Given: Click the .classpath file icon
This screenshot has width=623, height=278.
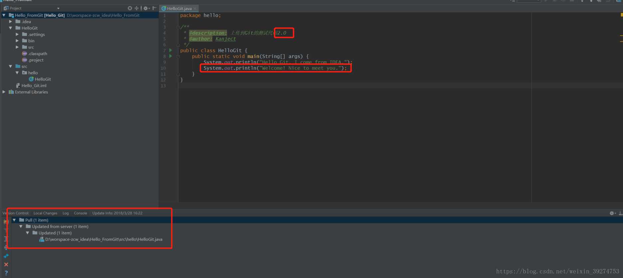Looking at the screenshot, I should click(x=25, y=54).
